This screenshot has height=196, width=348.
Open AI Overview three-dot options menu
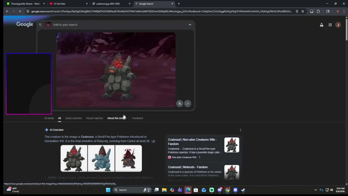click(x=240, y=130)
